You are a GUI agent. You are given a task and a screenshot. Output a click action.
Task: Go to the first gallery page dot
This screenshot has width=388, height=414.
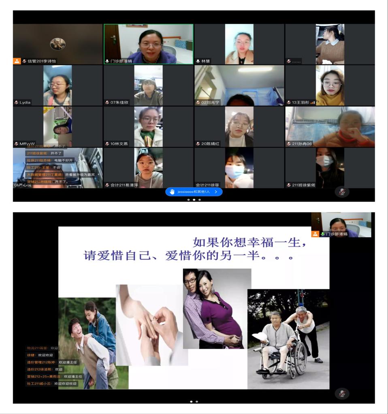tap(188, 199)
